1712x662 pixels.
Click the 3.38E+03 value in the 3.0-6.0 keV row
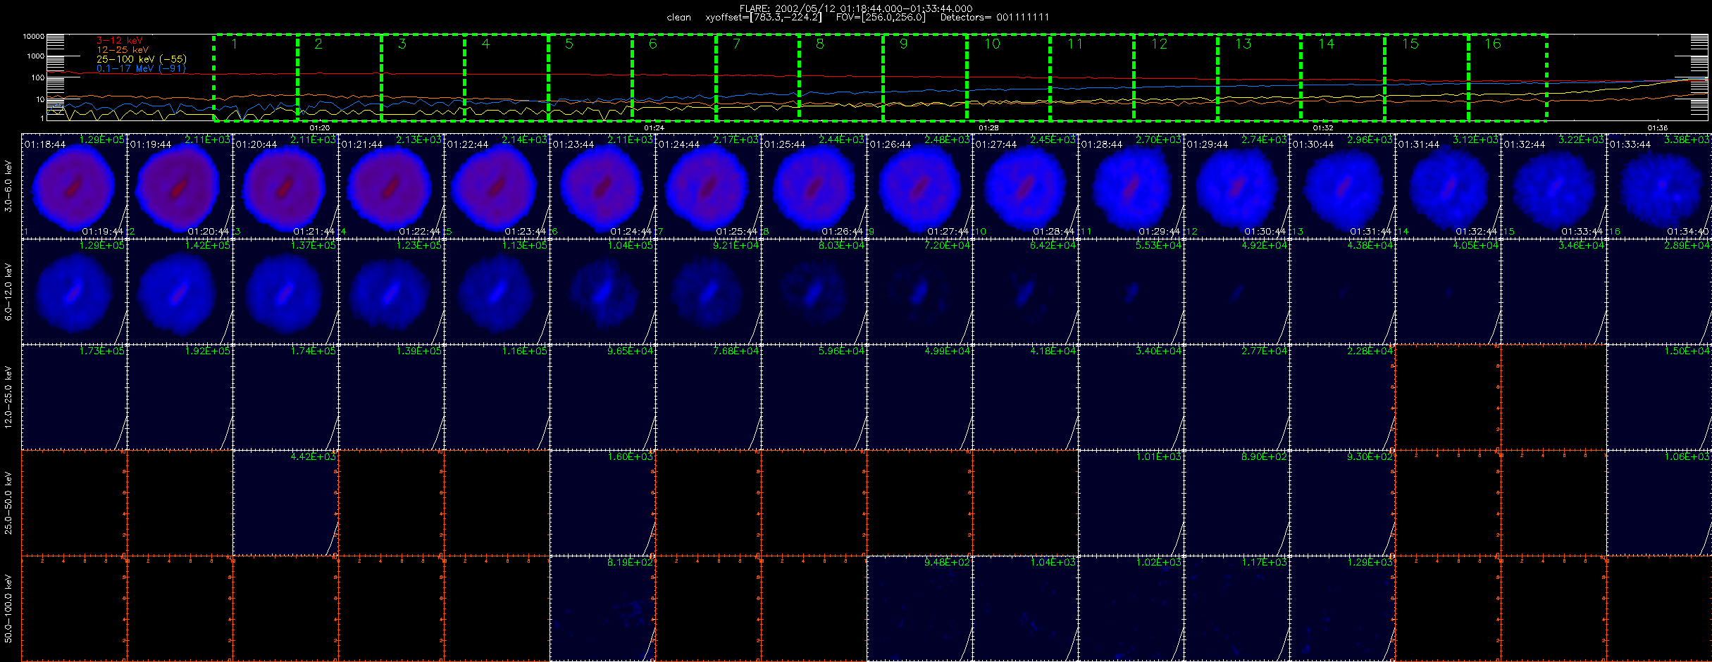click(1687, 139)
